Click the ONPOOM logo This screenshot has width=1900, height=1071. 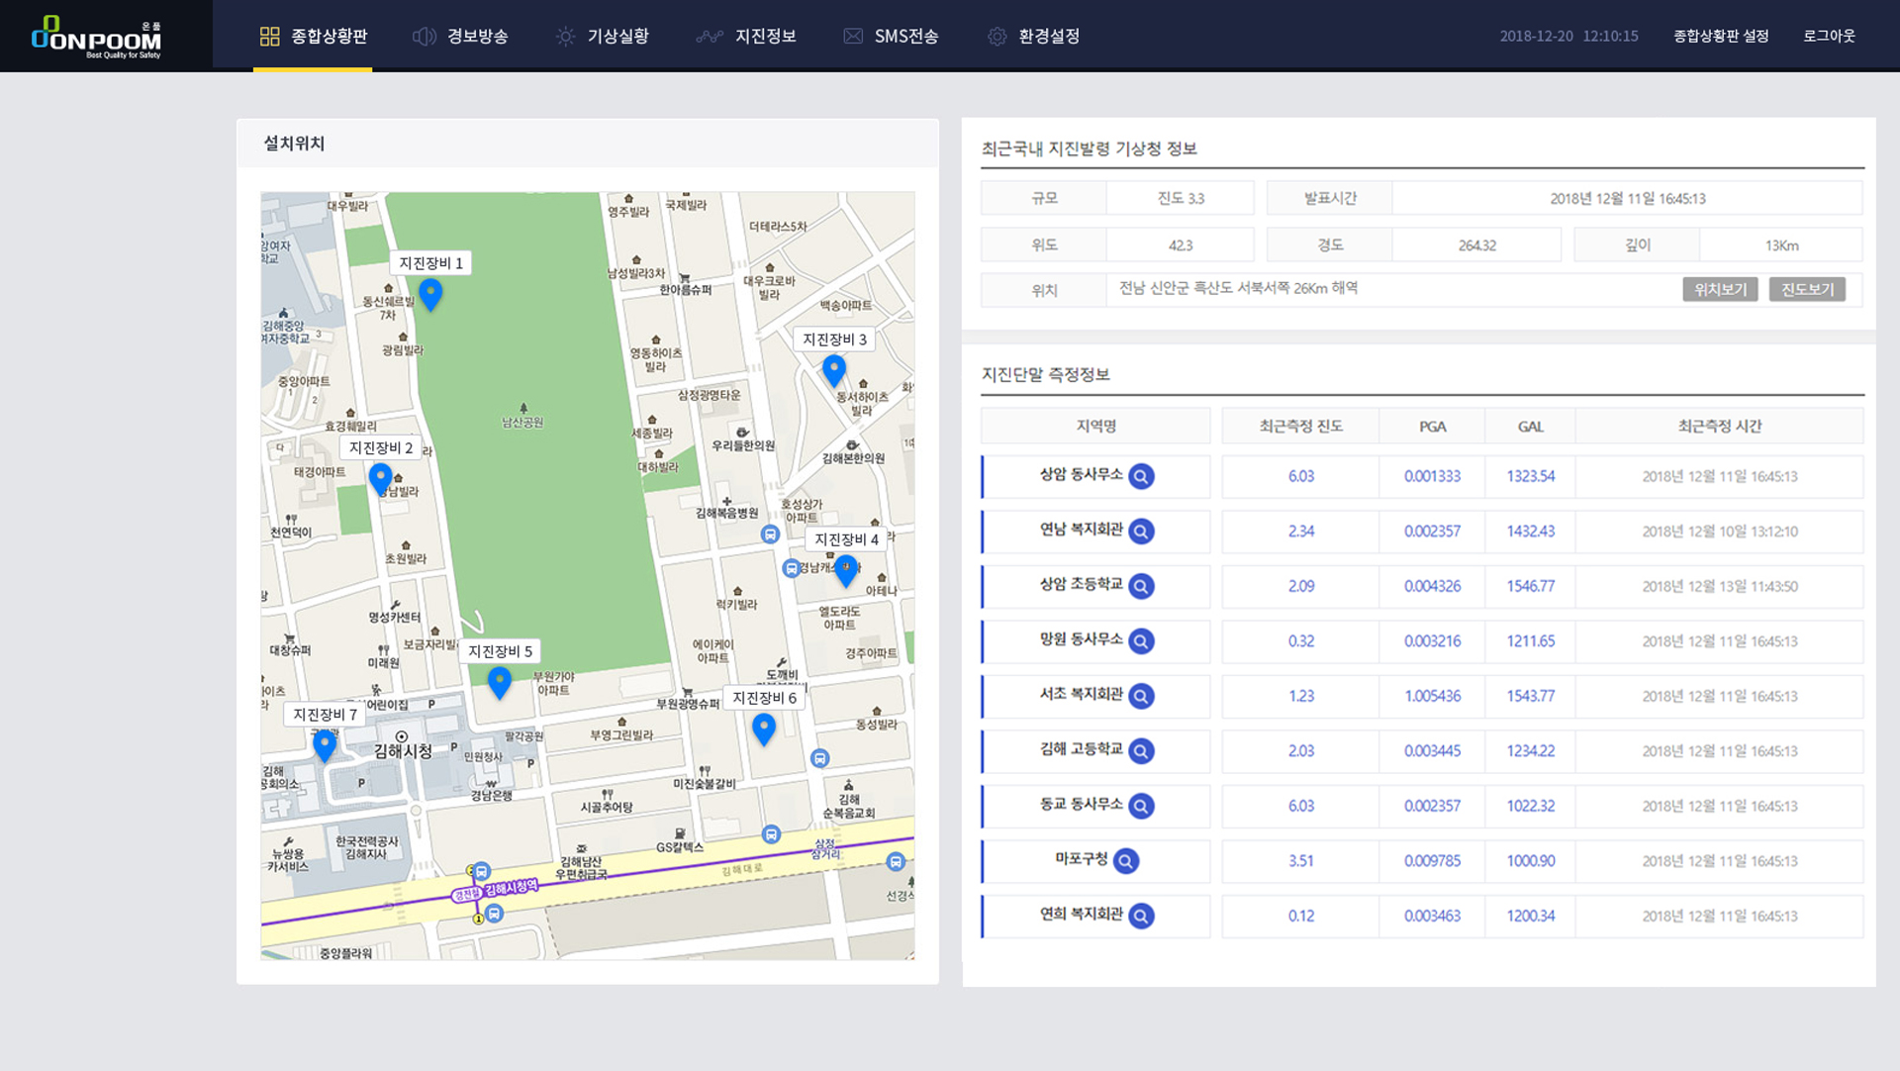tap(97, 37)
